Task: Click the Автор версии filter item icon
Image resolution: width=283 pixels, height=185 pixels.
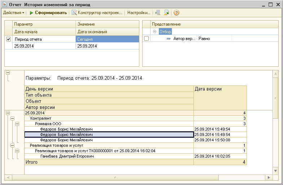Action: point(168,39)
